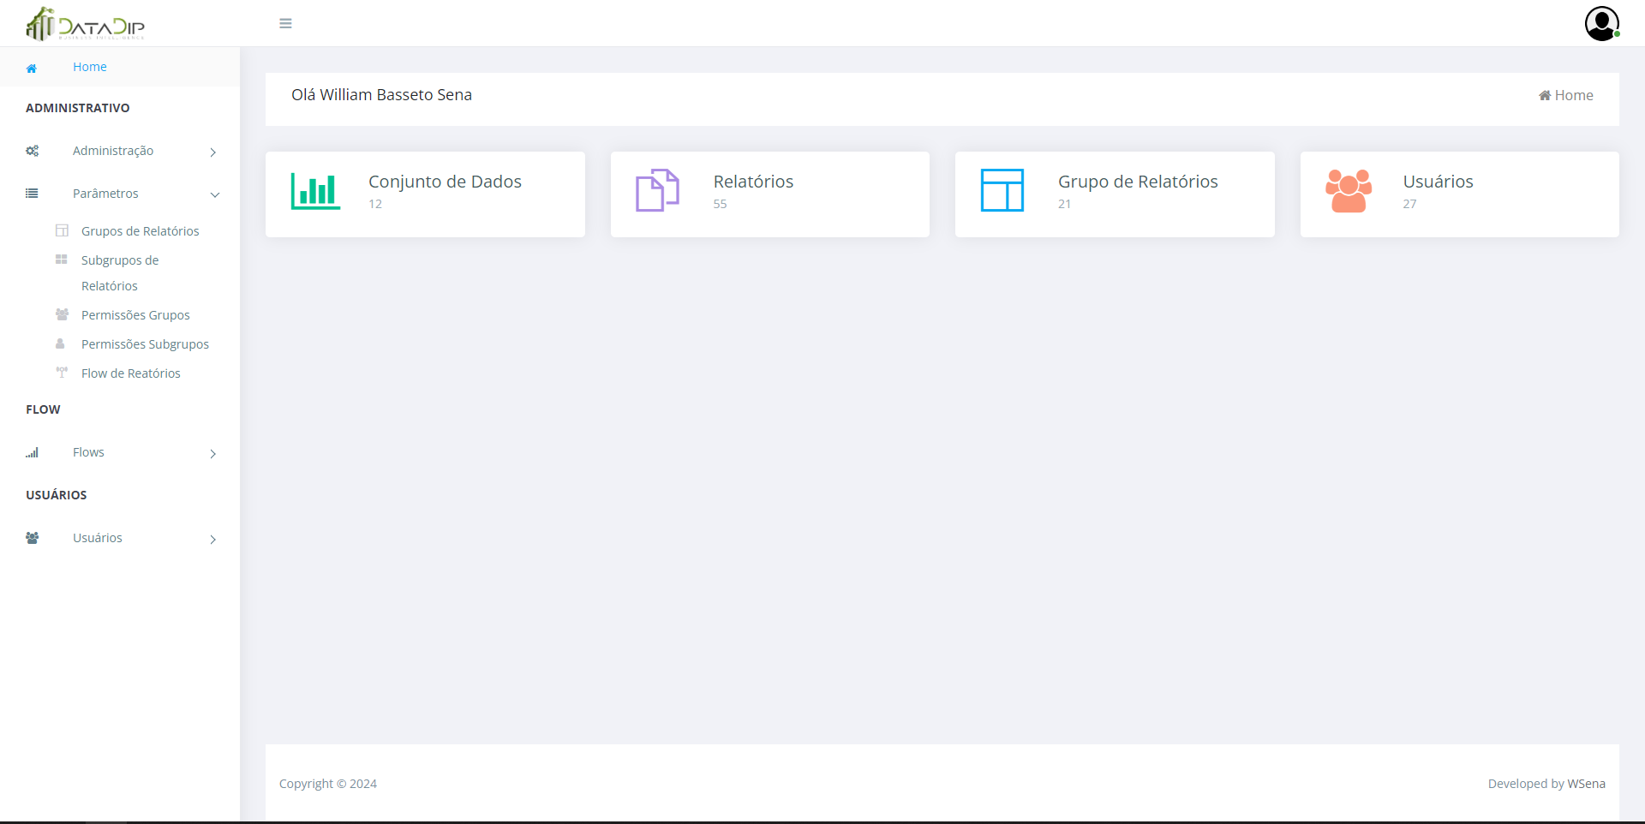This screenshot has width=1645, height=824.
Task: Open the Usuários sidebar menu
Action: pyautogui.click(x=120, y=538)
